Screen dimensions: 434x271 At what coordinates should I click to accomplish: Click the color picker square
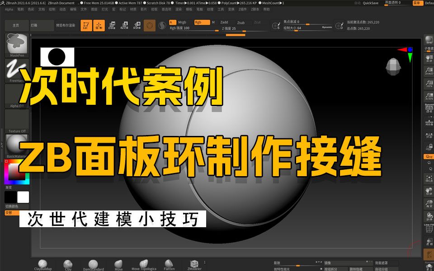pos(17,172)
